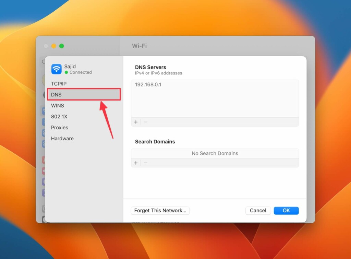Add a new DNS server with plus
This screenshot has height=259, width=351.
click(136, 122)
